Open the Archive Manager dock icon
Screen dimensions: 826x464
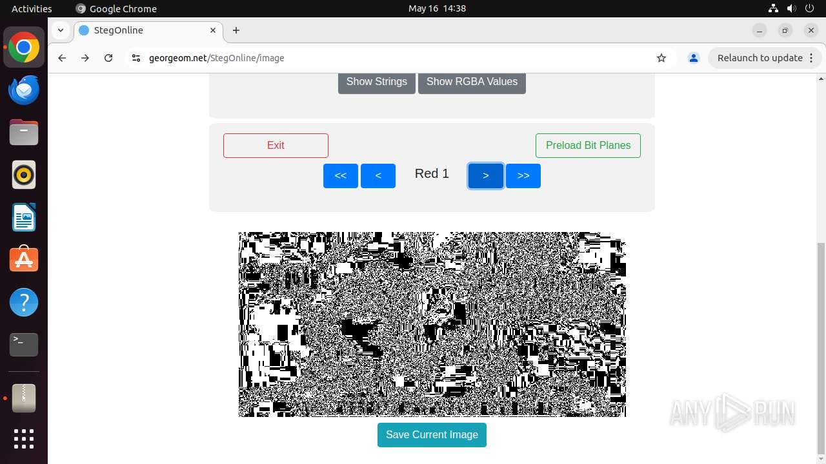click(x=24, y=398)
